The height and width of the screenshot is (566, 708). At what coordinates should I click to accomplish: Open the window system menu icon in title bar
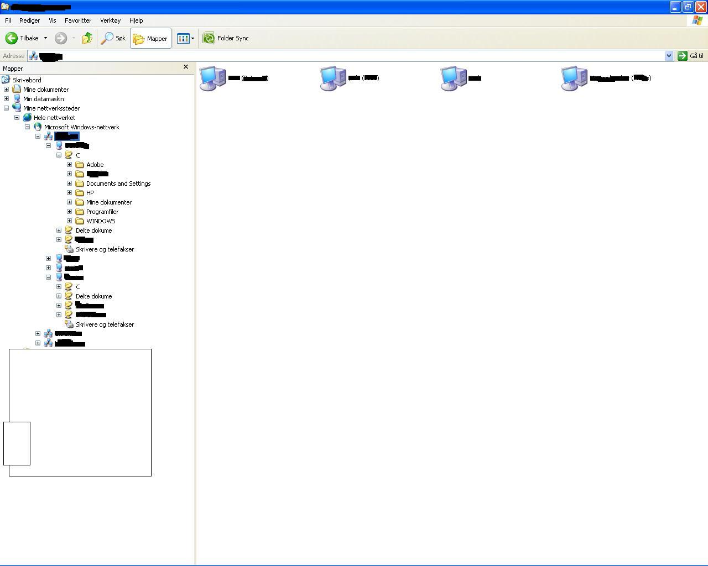tap(5, 7)
